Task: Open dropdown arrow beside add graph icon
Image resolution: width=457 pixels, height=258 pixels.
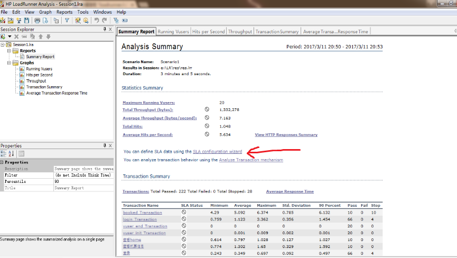Action: 10,36
